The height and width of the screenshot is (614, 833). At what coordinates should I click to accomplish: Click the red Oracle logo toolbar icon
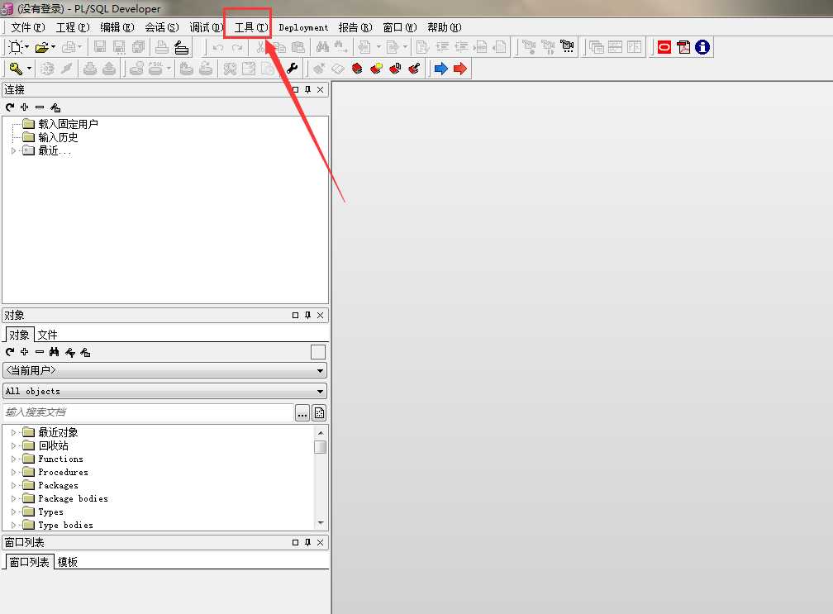pos(664,47)
